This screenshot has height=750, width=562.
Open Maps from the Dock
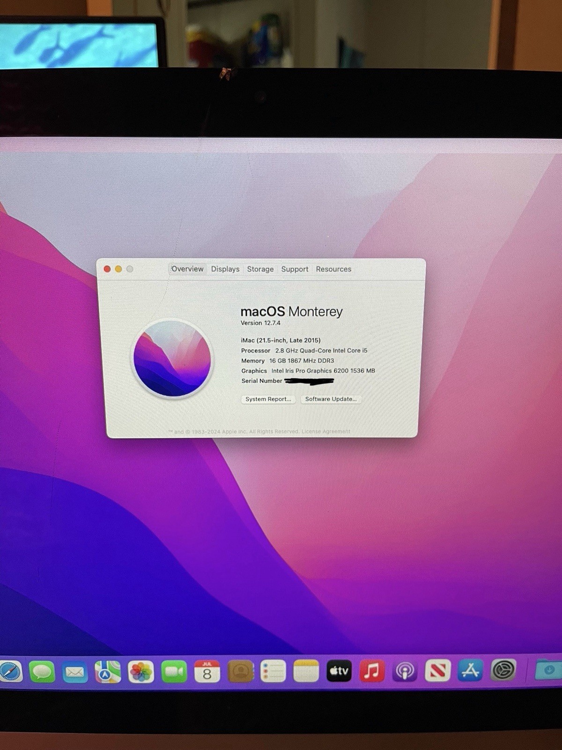108,672
